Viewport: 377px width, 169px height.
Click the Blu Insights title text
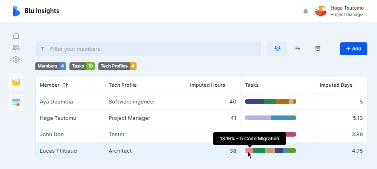(x=42, y=11)
